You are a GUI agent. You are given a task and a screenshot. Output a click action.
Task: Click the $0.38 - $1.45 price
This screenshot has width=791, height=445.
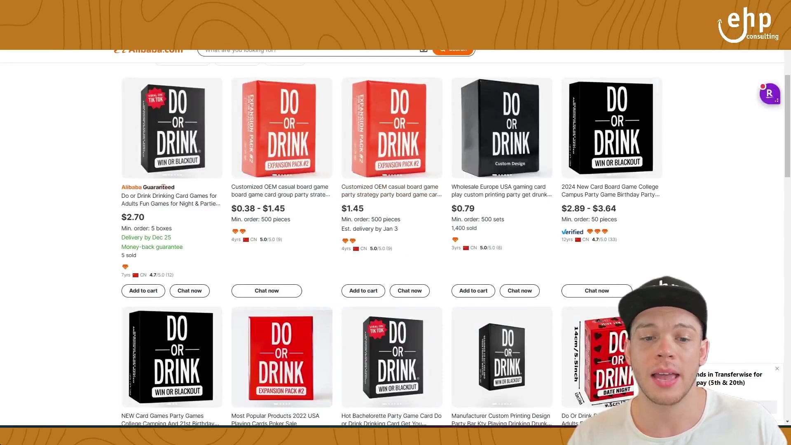(x=258, y=208)
